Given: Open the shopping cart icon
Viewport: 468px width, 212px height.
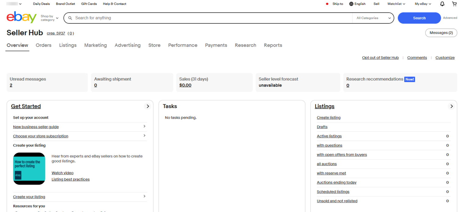Looking at the screenshot, I should (x=454, y=4).
